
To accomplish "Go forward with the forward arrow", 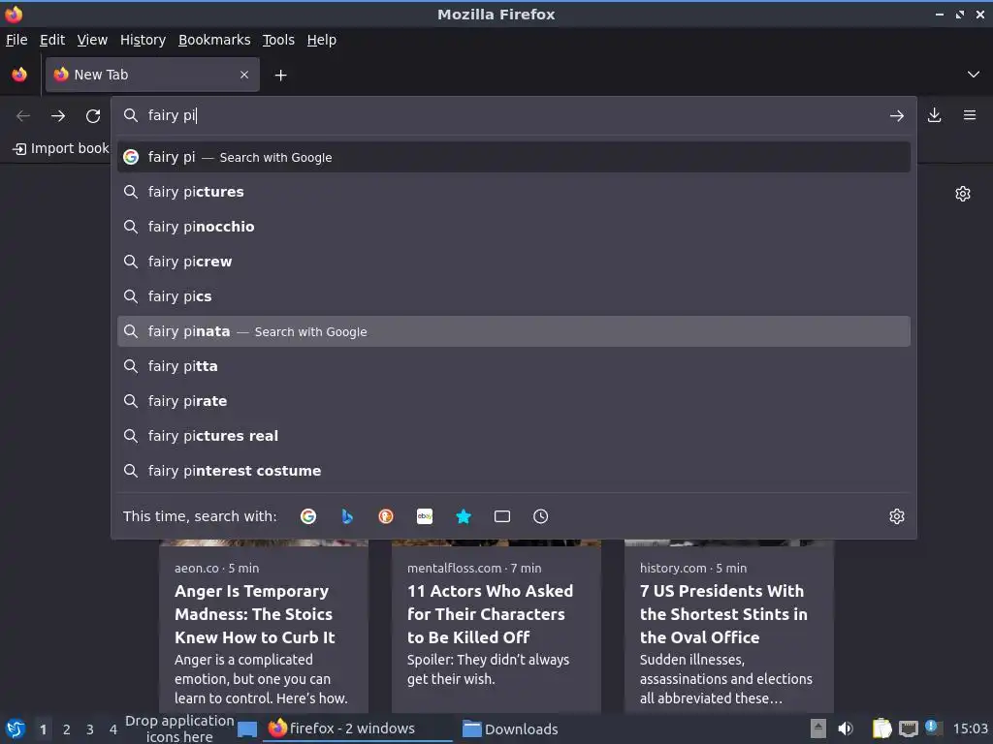I will pos(58,116).
